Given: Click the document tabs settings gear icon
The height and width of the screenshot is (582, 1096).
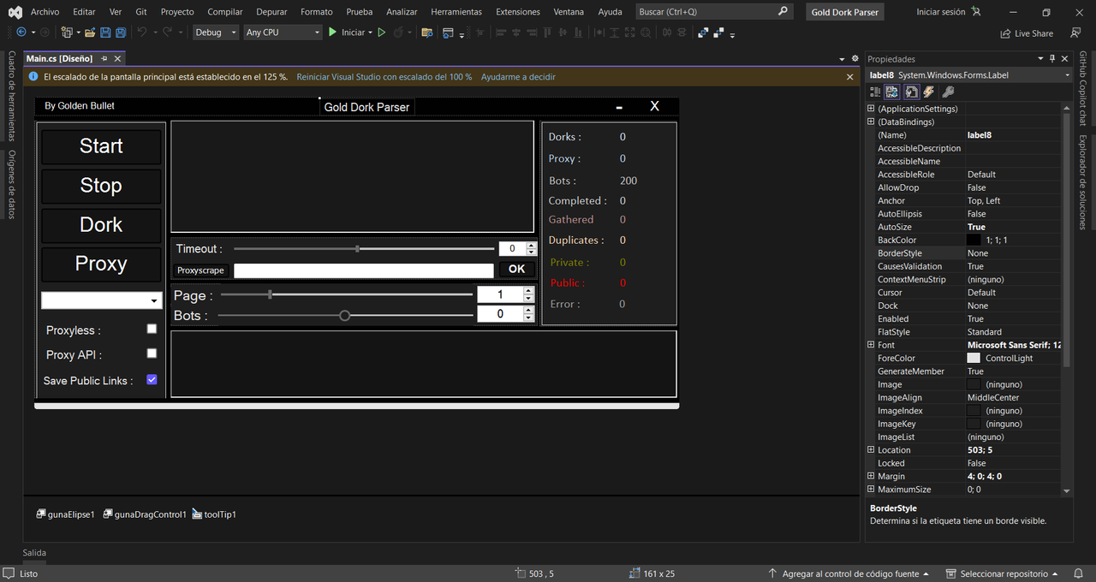Looking at the screenshot, I should (855, 58).
